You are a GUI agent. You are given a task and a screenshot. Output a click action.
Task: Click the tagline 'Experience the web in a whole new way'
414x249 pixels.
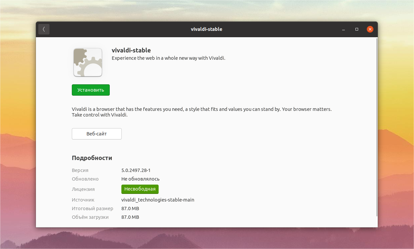pyautogui.click(x=169, y=58)
